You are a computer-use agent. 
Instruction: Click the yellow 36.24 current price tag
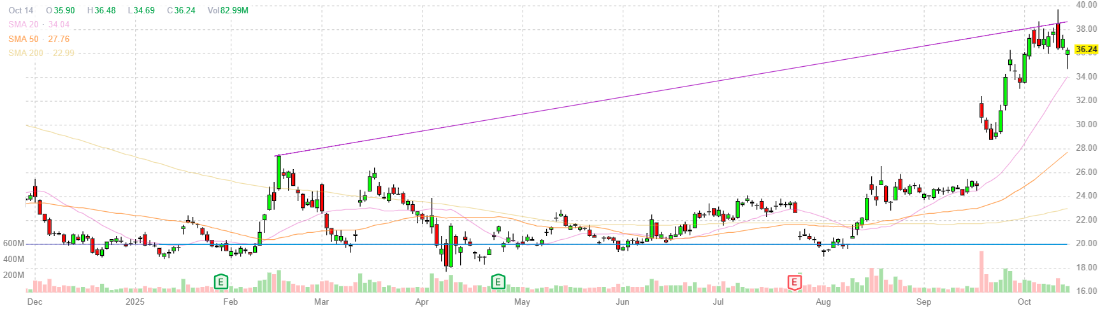tap(1085, 49)
